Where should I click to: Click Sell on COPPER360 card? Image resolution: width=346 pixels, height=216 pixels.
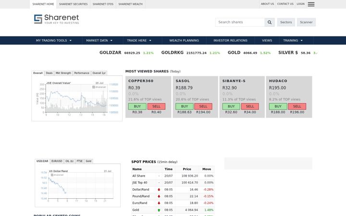coord(156,107)
